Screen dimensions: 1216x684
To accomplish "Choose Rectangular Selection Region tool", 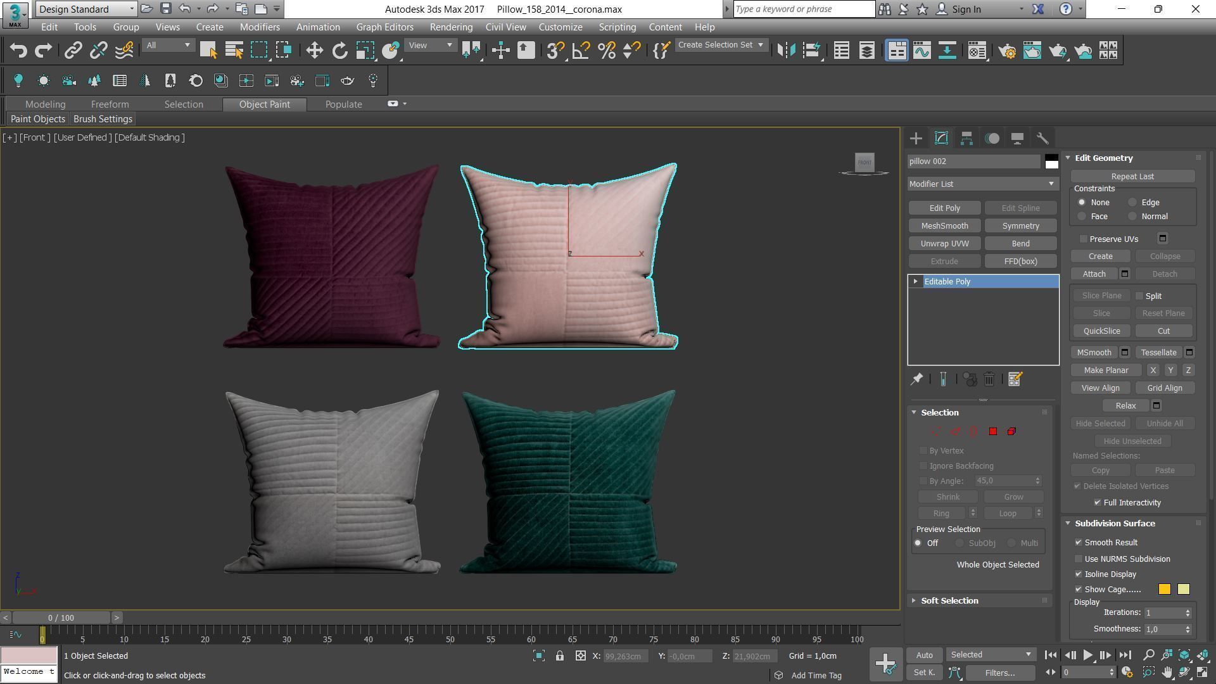I will point(259,51).
